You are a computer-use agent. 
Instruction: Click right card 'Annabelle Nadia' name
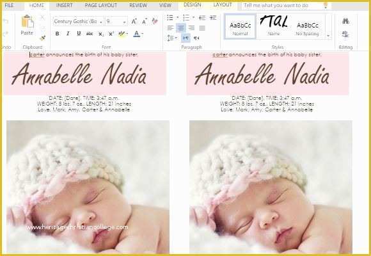(x=262, y=74)
